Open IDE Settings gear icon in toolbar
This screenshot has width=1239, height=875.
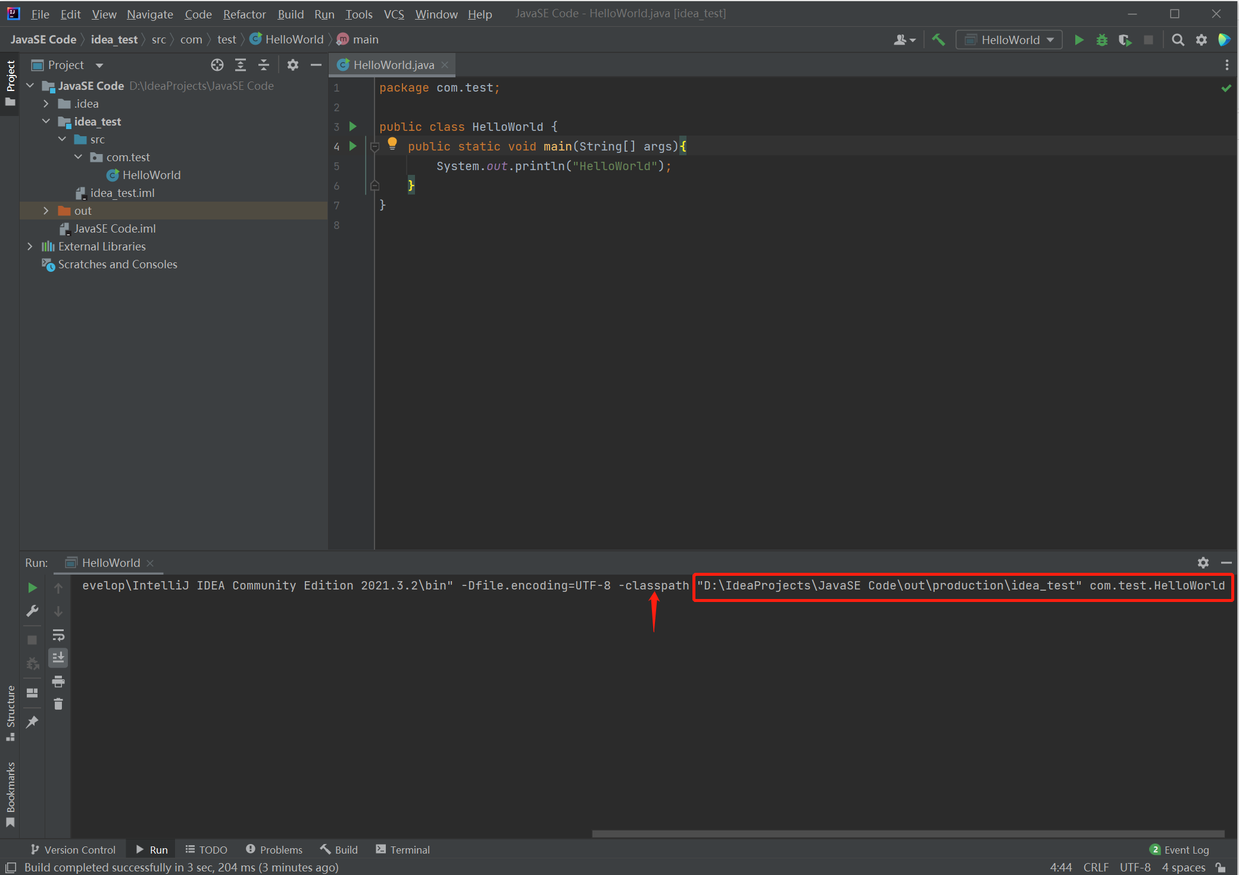tap(1201, 40)
